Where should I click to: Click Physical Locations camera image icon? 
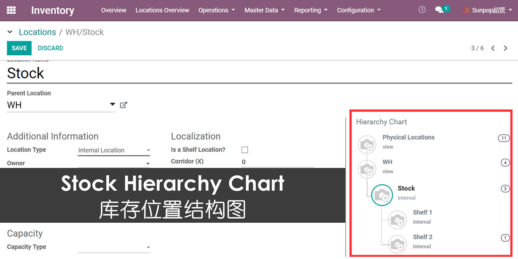click(367, 144)
